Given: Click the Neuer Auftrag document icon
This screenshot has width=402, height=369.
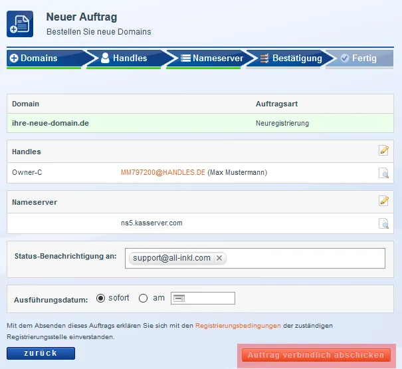Looking at the screenshot, I should tap(20, 24).
